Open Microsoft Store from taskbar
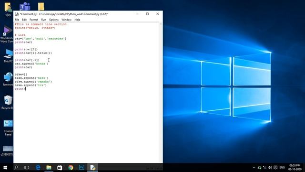 tap(60, 168)
